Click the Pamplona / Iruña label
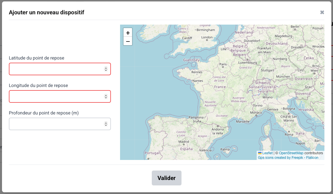 point(197,119)
